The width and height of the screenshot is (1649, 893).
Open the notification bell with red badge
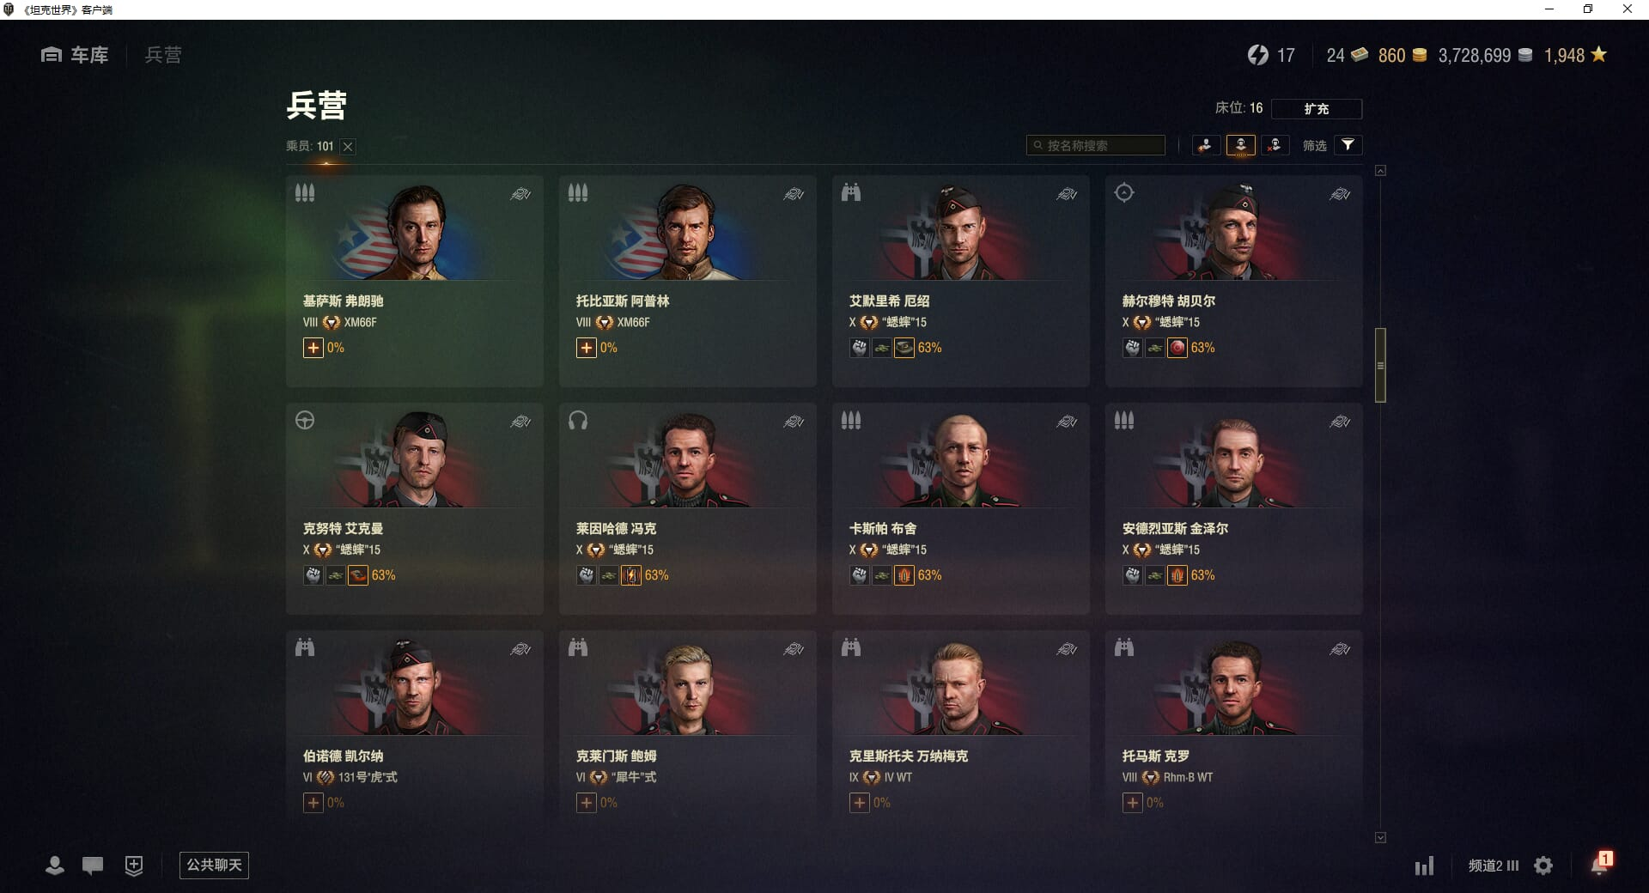(1601, 863)
